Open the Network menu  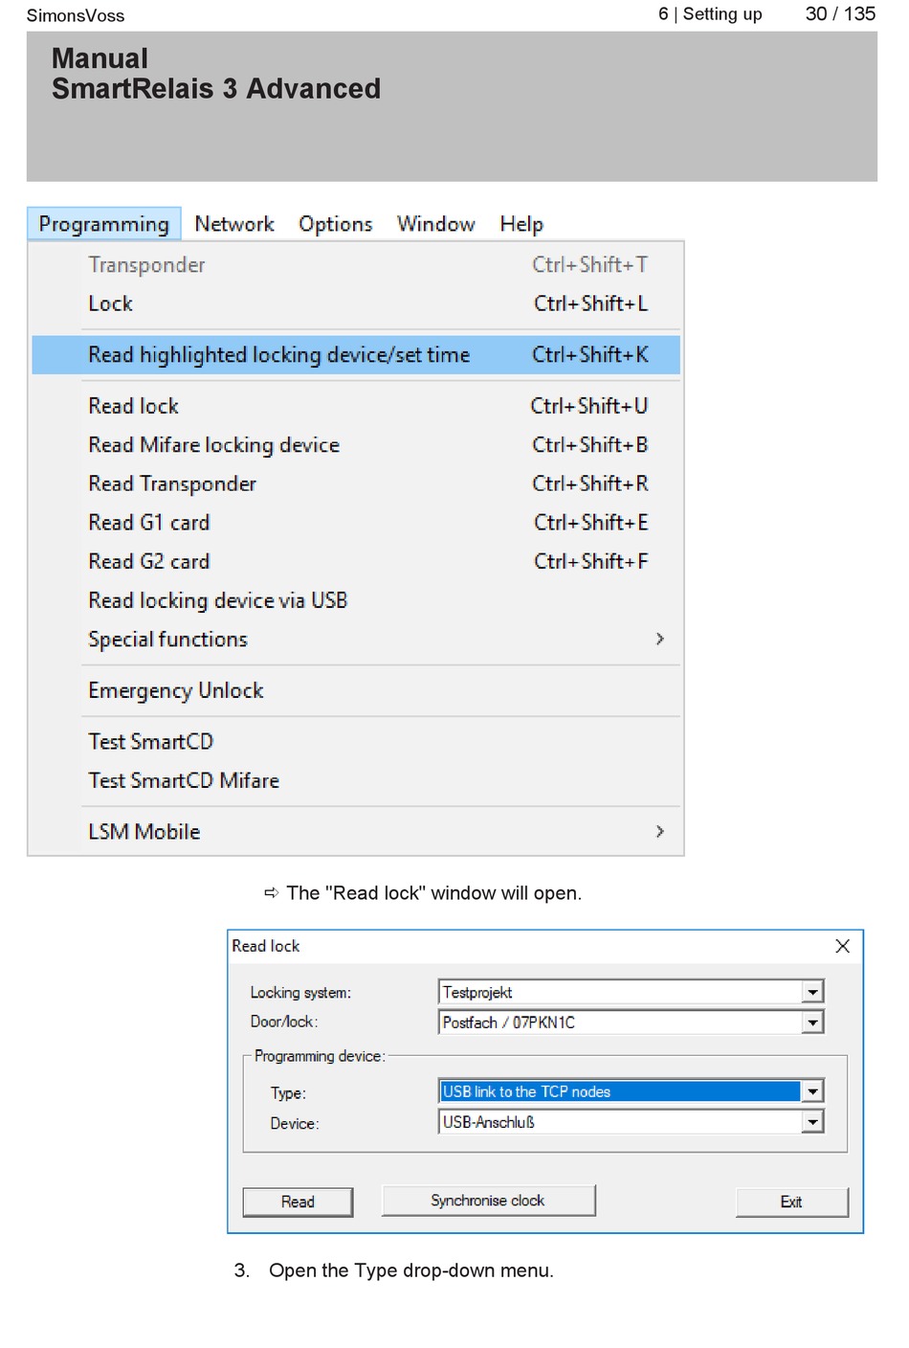point(233,224)
